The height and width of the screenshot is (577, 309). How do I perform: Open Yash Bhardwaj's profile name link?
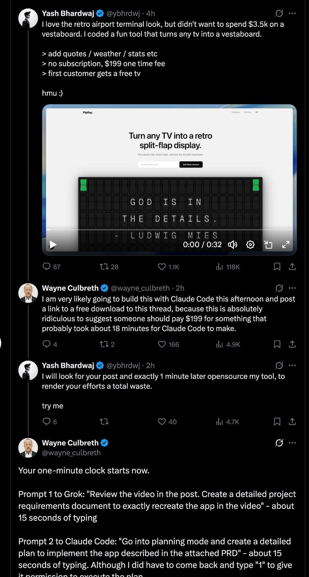[x=68, y=13]
